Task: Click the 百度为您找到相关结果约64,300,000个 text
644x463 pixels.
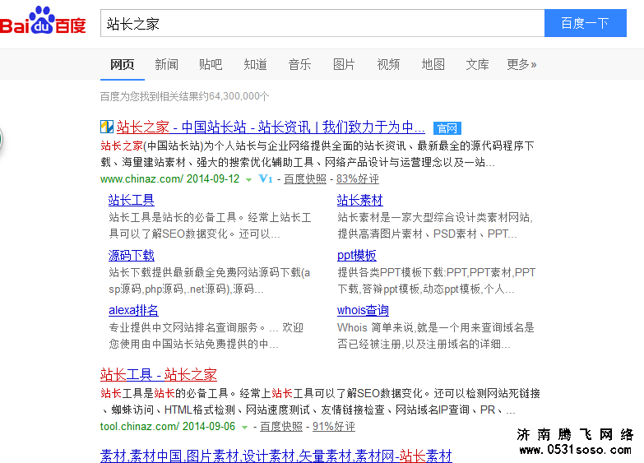Action: click(185, 96)
